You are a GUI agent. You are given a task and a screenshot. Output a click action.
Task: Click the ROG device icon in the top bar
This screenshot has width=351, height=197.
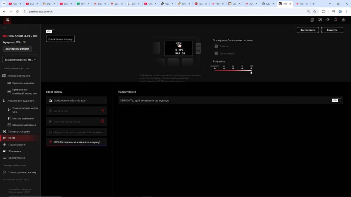coord(7,20)
